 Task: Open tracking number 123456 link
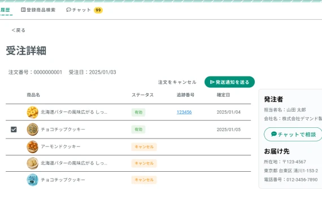(184, 112)
